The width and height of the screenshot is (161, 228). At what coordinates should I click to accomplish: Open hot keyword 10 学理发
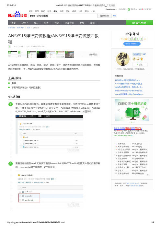(121, 170)
